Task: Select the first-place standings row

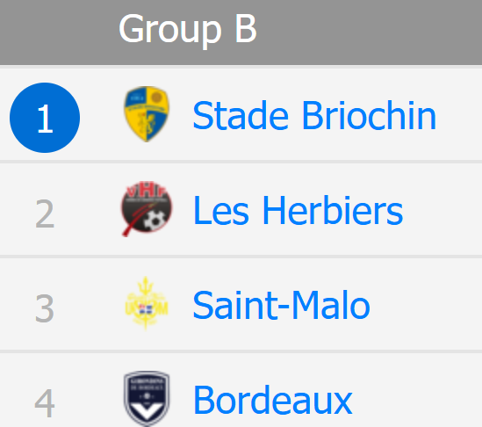Action: (x=241, y=114)
